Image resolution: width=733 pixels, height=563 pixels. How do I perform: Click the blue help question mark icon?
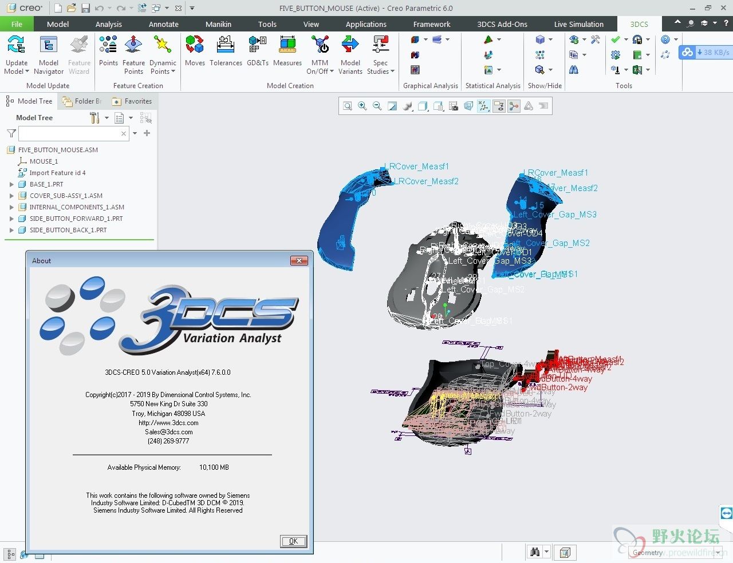tap(665, 39)
